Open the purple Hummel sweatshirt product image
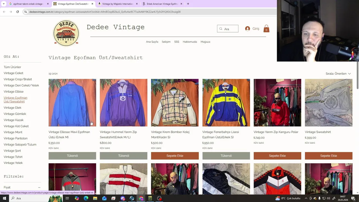The height and width of the screenshot is (202, 359). click(x=123, y=103)
